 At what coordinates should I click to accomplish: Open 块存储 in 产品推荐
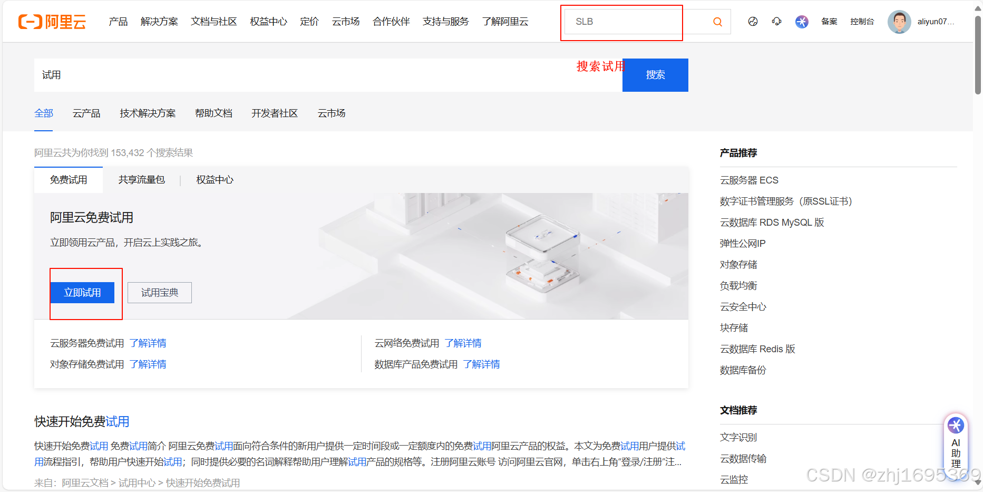[734, 328]
